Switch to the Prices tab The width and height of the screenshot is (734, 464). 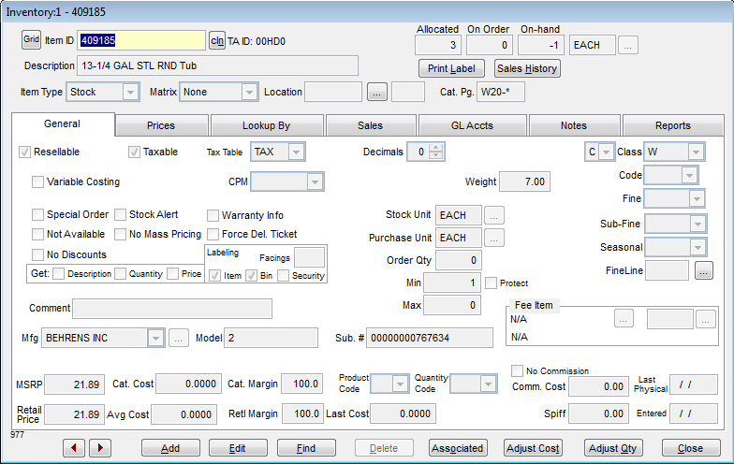click(161, 125)
